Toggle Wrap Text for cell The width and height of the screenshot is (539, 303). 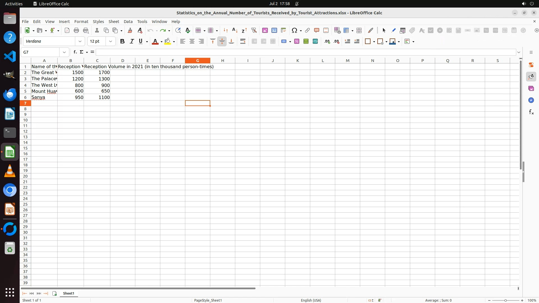tap(243, 42)
